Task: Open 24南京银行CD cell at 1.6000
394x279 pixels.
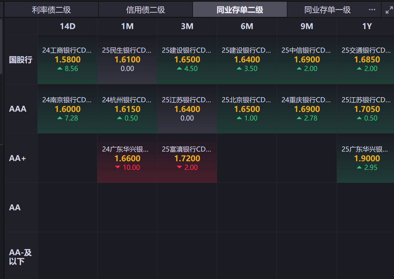Action: 68,109
